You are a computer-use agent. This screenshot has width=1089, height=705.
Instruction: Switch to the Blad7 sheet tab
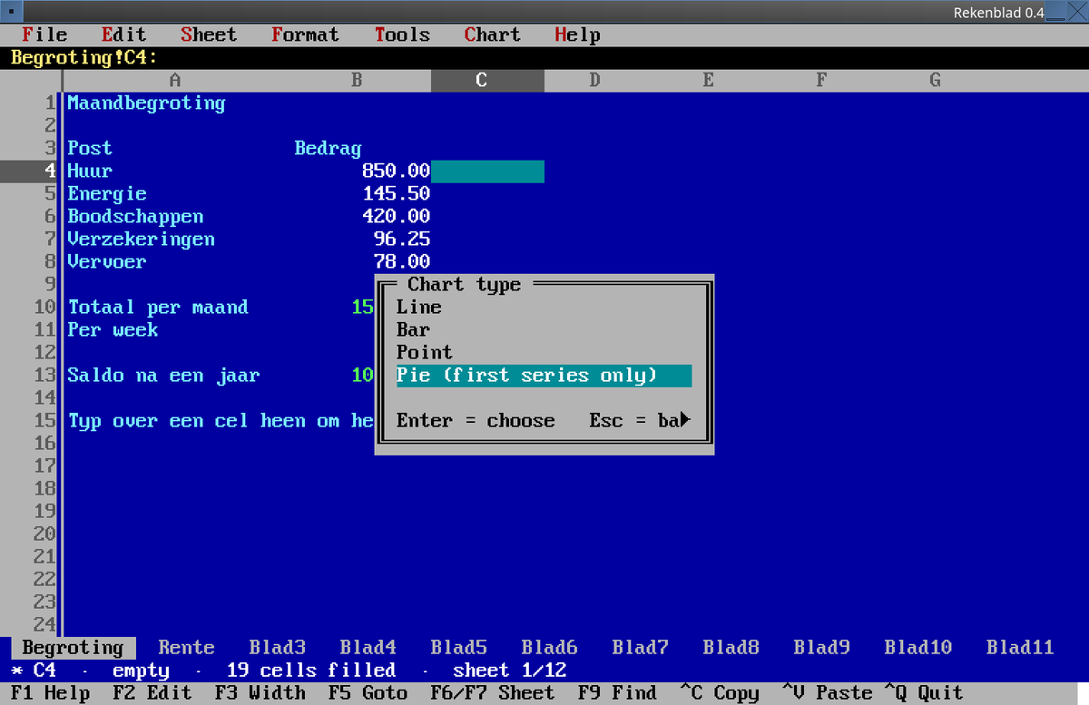(640, 648)
